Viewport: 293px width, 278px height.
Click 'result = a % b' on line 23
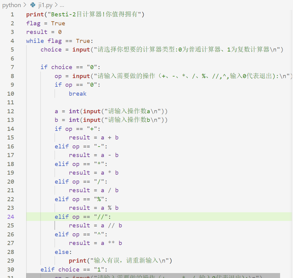(94, 208)
